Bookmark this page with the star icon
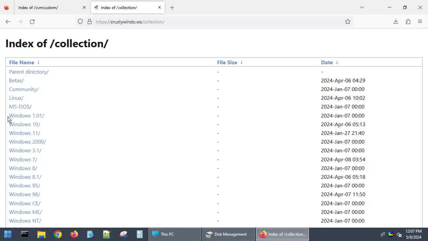Viewport: 428px width, 241px height. tap(348, 22)
